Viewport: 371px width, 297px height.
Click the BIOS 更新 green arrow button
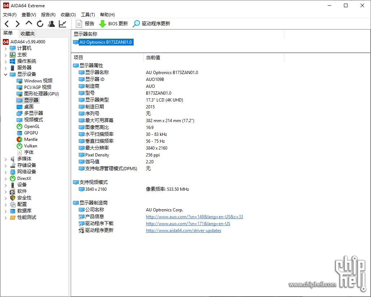tap(113, 23)
